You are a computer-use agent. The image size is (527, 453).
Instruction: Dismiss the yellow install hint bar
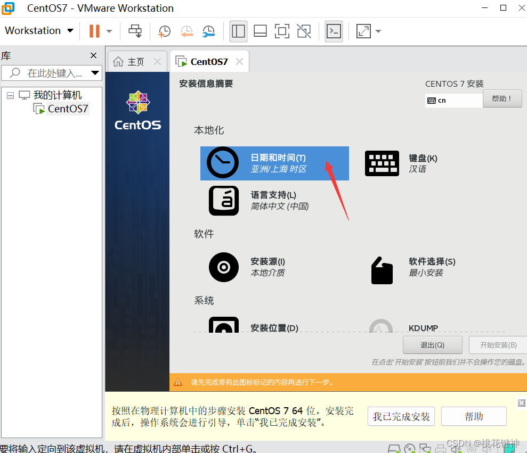coord(521,403)
